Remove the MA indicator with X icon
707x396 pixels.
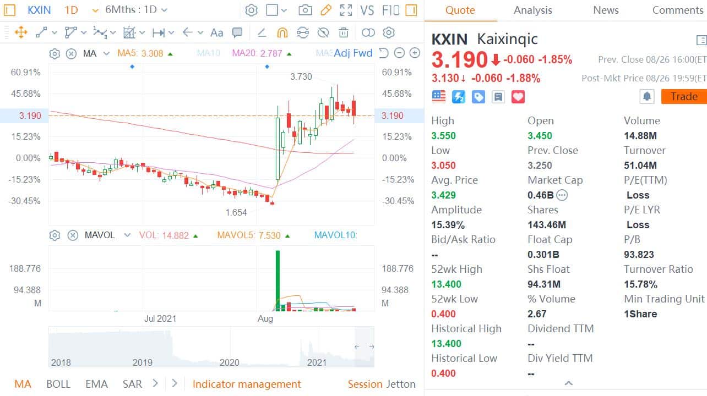tap(71, 53)
